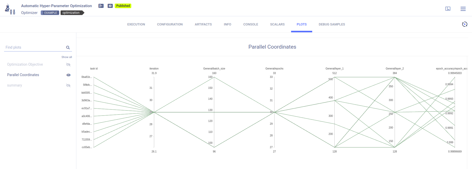Click the Published status label
The height and width of the screenshot is (169, 472).
point(123,6)
